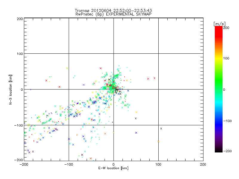
Task: Click the orange X marker at E-W 100, bottom right
Action: click(158, 141)
